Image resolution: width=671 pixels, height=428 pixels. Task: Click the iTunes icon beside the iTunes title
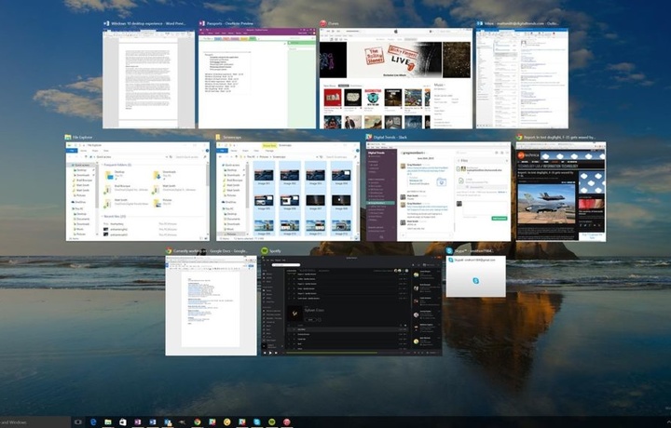tap(323, 23)
